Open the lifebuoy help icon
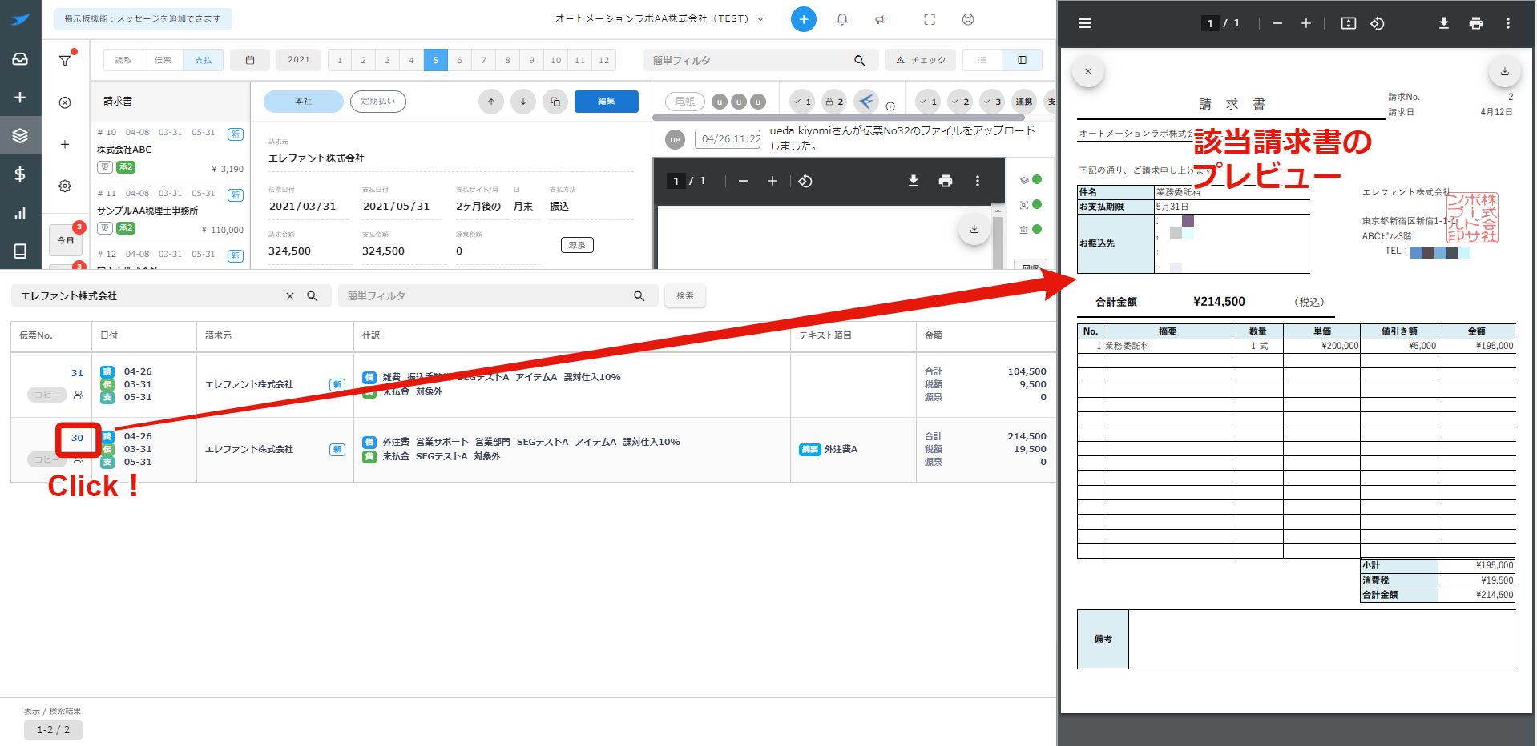The width and height of the screenshot is (1537, 746). click(x=968, y=19)
